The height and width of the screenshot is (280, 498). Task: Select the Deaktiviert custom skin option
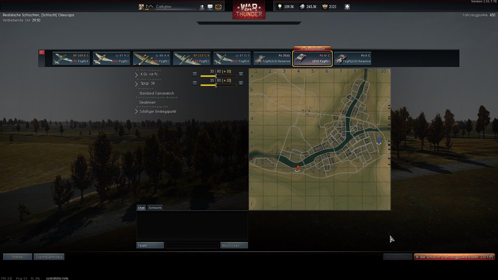tap(148, 102)
